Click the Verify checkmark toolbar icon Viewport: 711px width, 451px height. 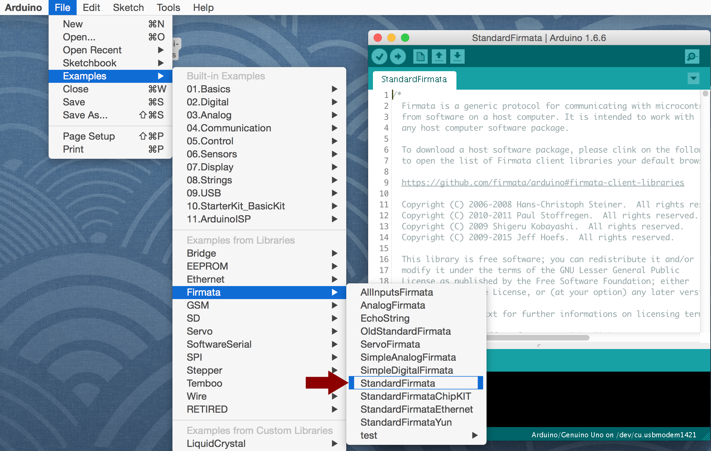click(379, 56)
